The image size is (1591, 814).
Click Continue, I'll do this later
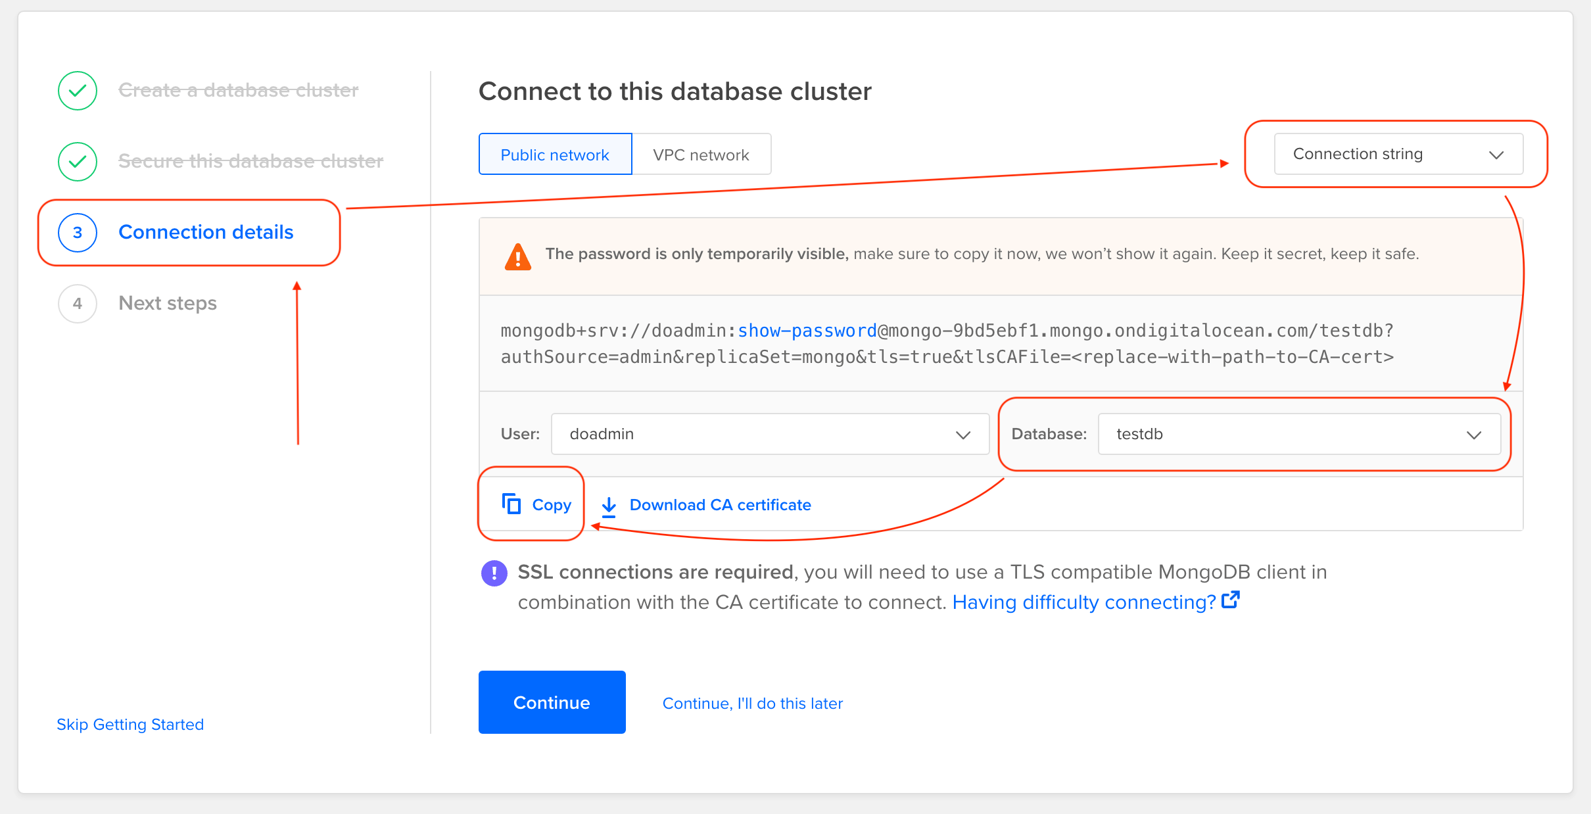752,703
